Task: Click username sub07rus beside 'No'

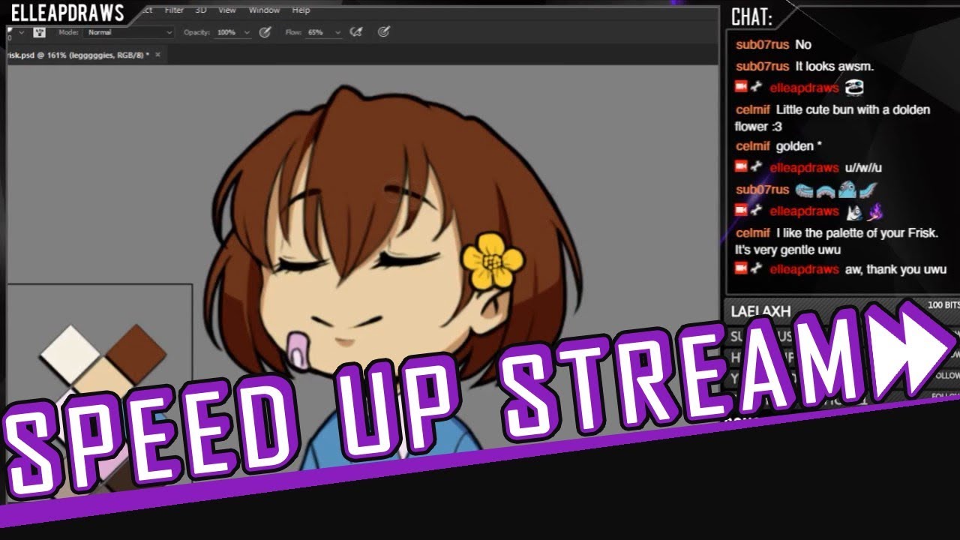Action: click(x=762, y=45)
